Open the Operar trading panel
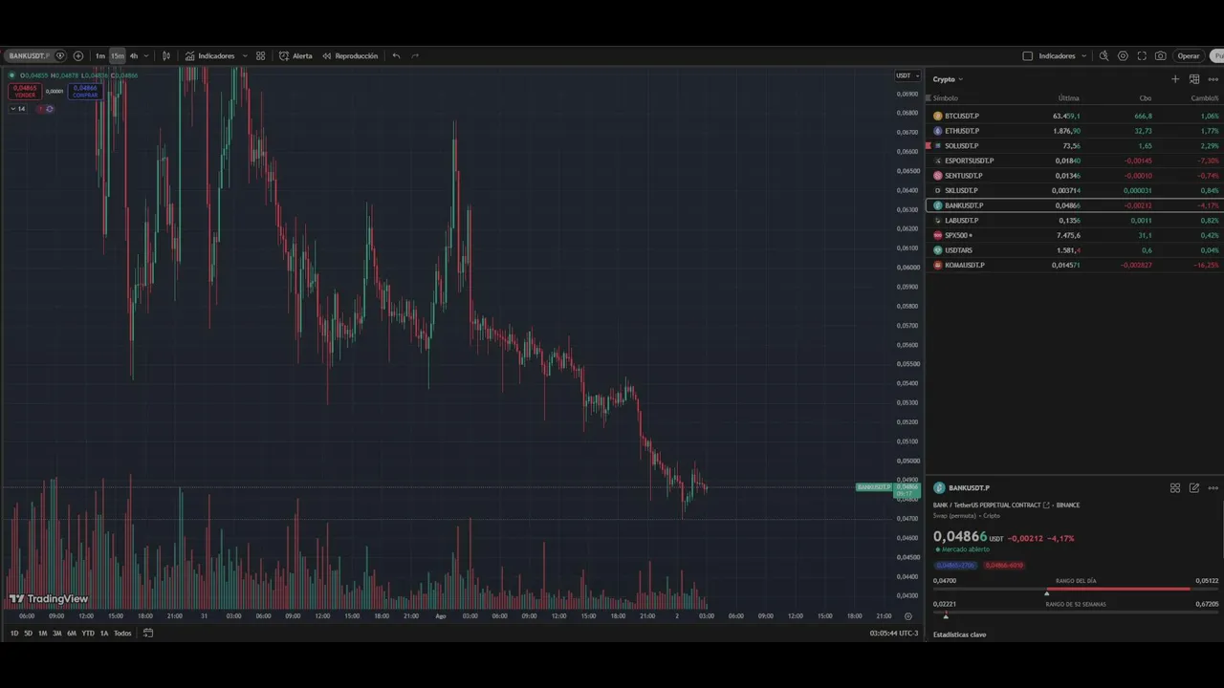 (x=1188, y=55)
